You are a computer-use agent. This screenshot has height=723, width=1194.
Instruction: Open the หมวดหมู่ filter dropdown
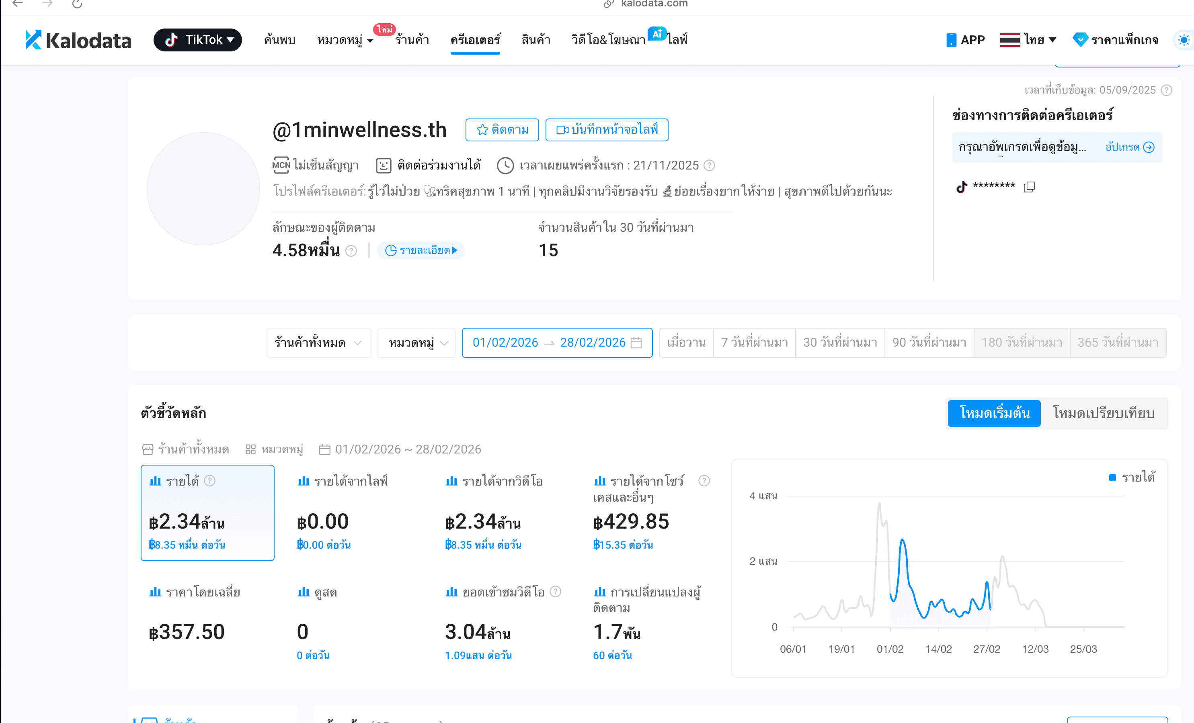[x=417, y=343]
